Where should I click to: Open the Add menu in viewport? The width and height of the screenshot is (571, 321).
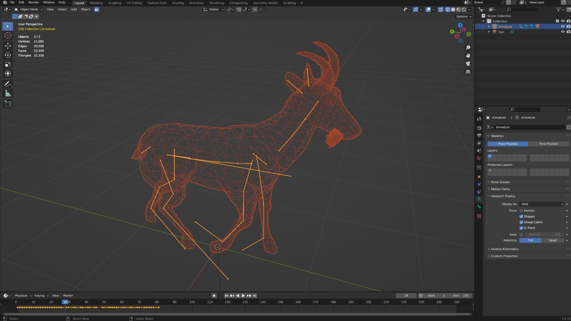point(74,10)
